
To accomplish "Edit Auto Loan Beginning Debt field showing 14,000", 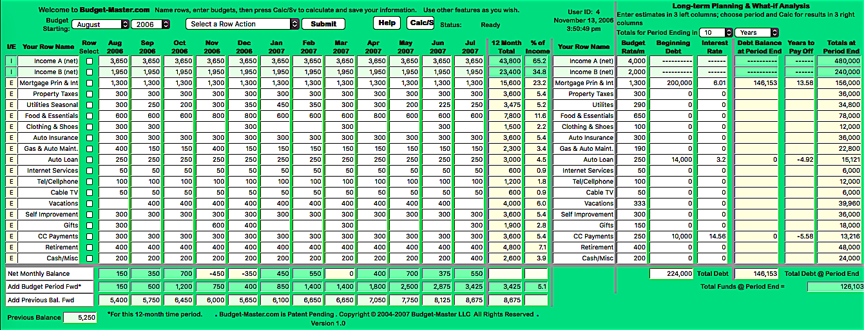I will point(672,160).
